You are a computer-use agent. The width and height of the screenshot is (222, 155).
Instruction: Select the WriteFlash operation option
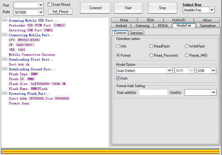point(187,46)
